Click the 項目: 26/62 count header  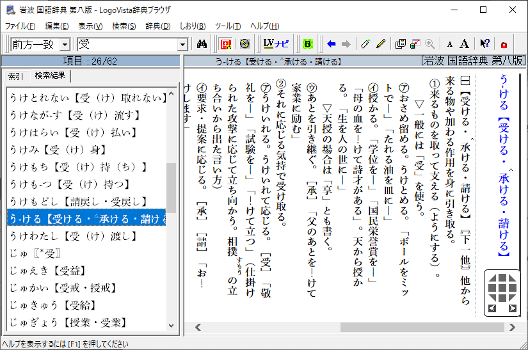coord(90,61)
